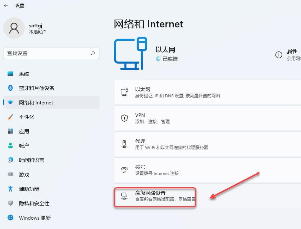301x229 pixels.
Task: Open 帐户 settings page
Action: coord(51,146)
